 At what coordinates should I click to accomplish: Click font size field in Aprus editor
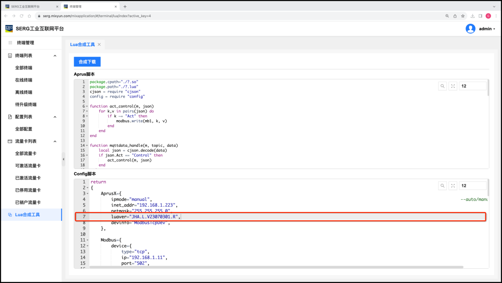tap(472, 86)
